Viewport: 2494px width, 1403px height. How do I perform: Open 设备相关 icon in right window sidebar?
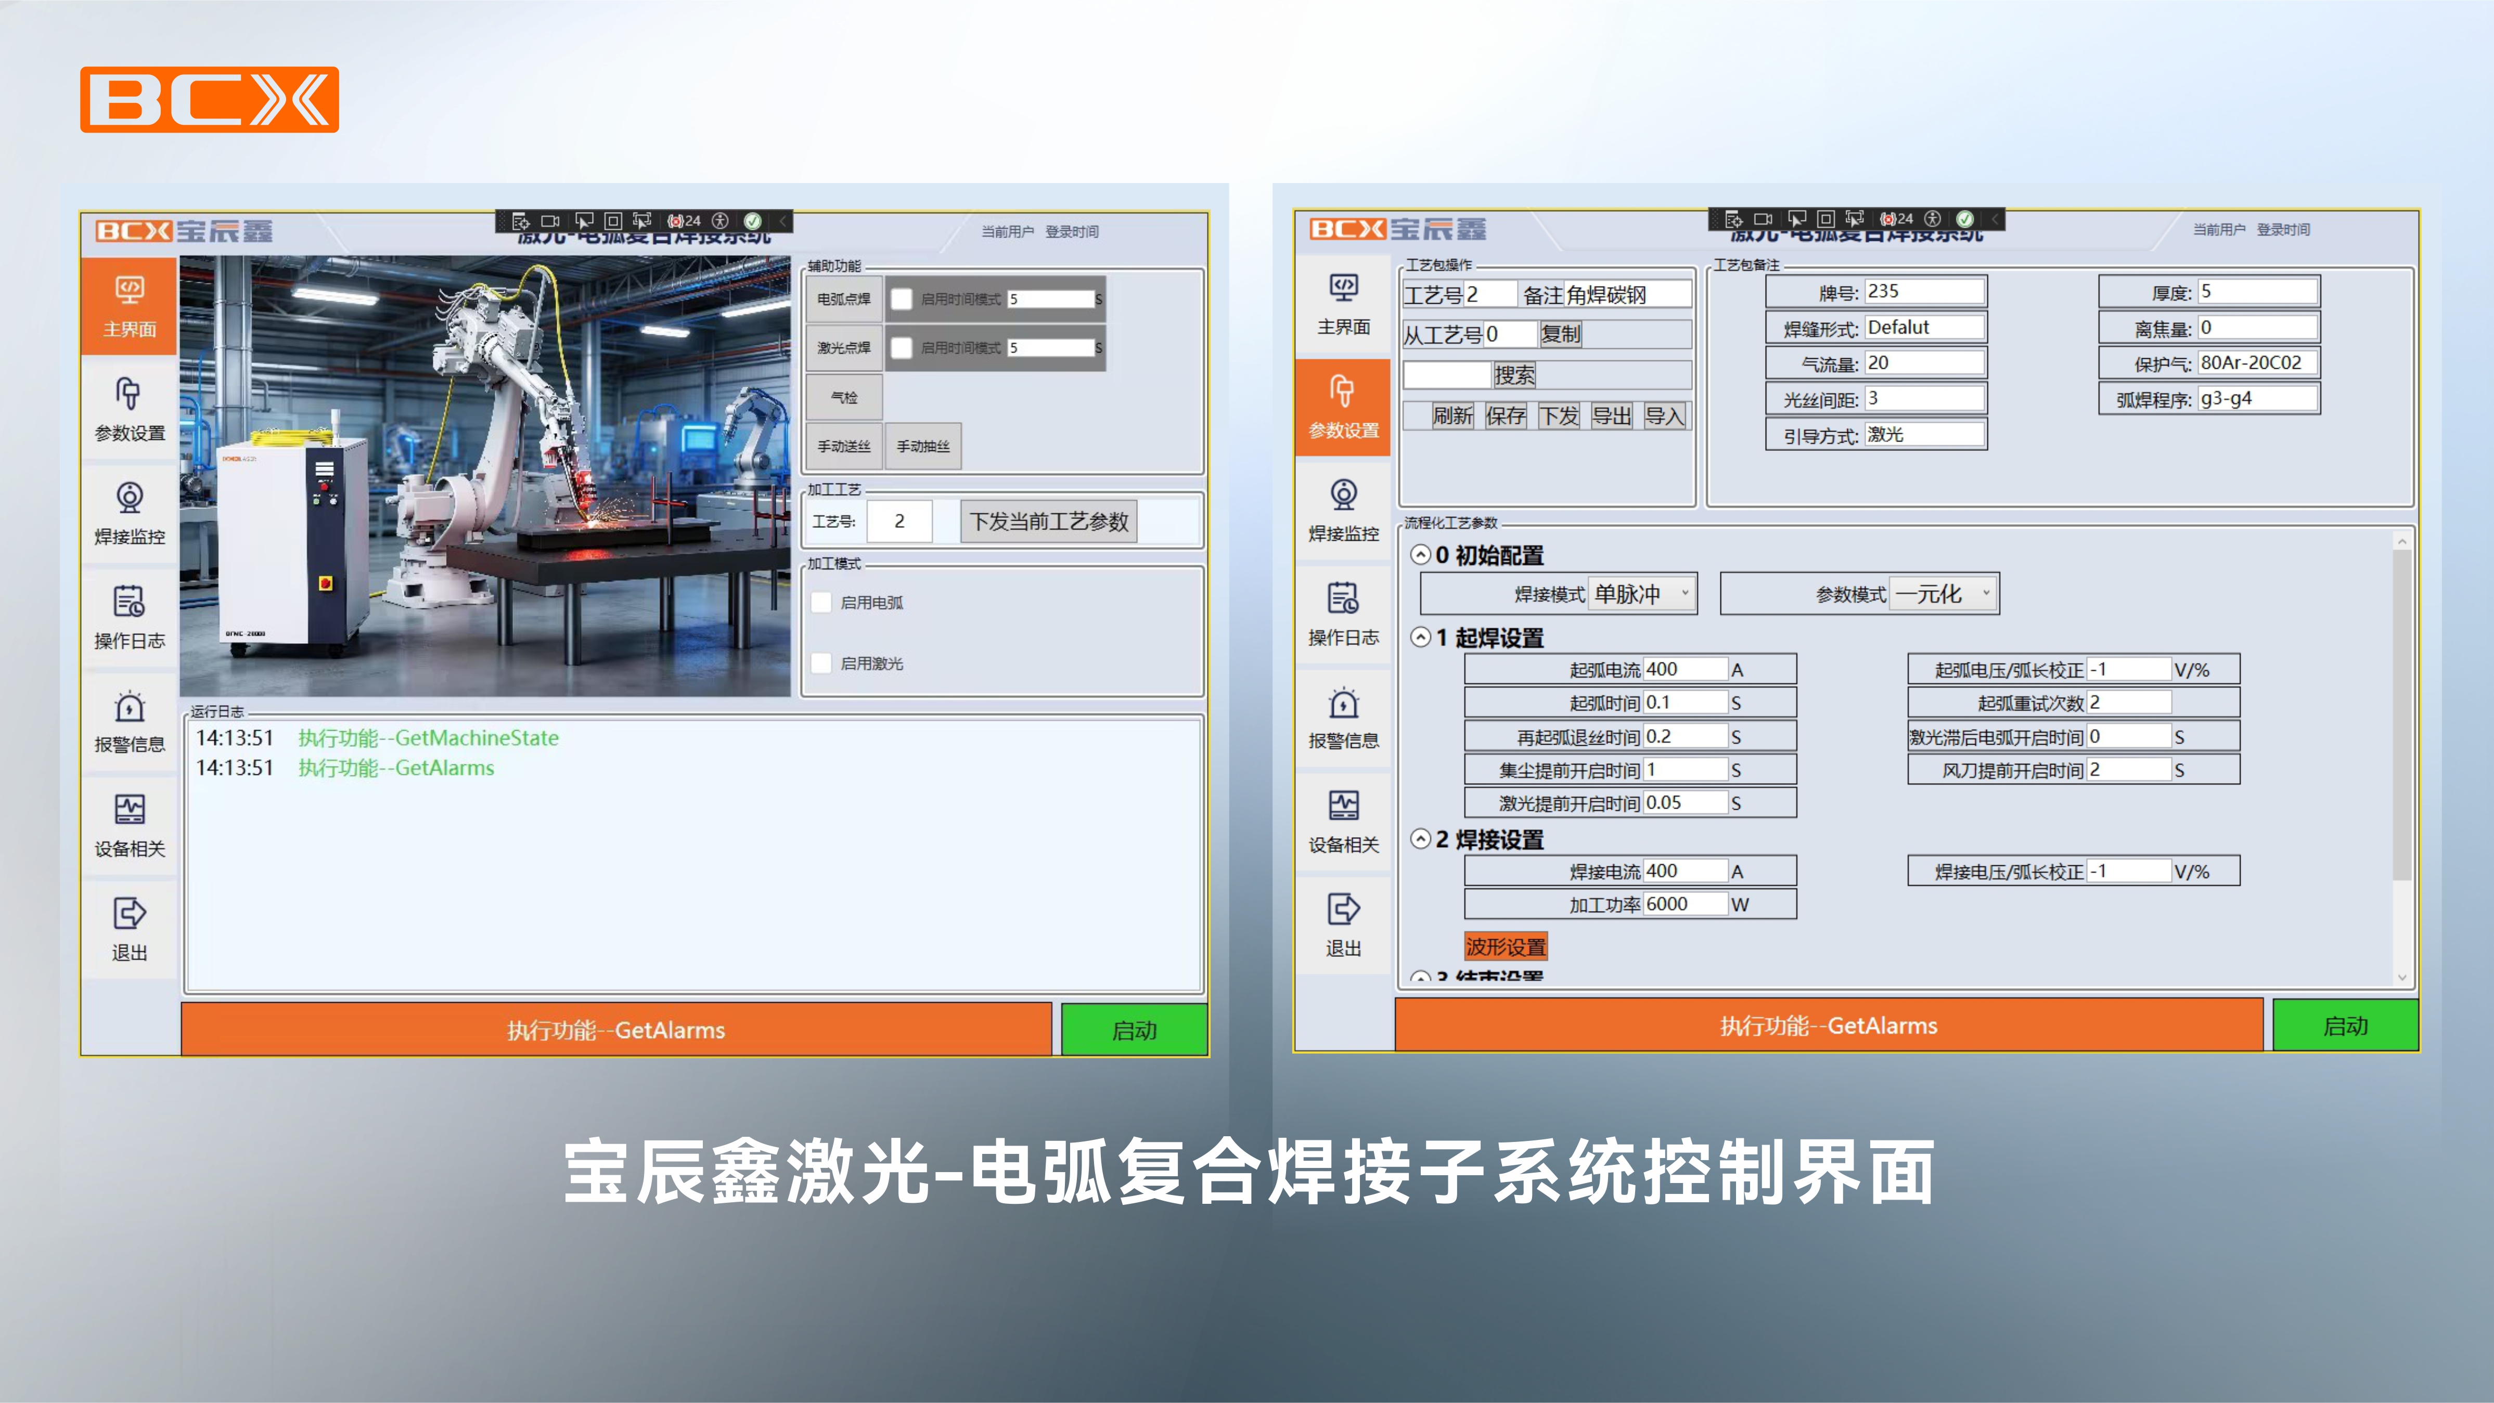(x=1343, y=805)
